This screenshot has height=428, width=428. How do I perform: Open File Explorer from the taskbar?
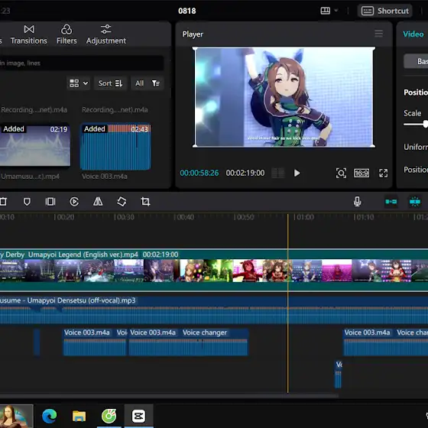(x=79, y=416)
